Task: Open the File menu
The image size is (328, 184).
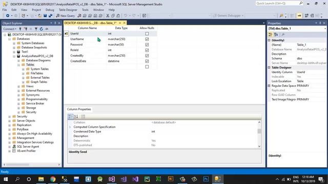Action: point(5,10)
